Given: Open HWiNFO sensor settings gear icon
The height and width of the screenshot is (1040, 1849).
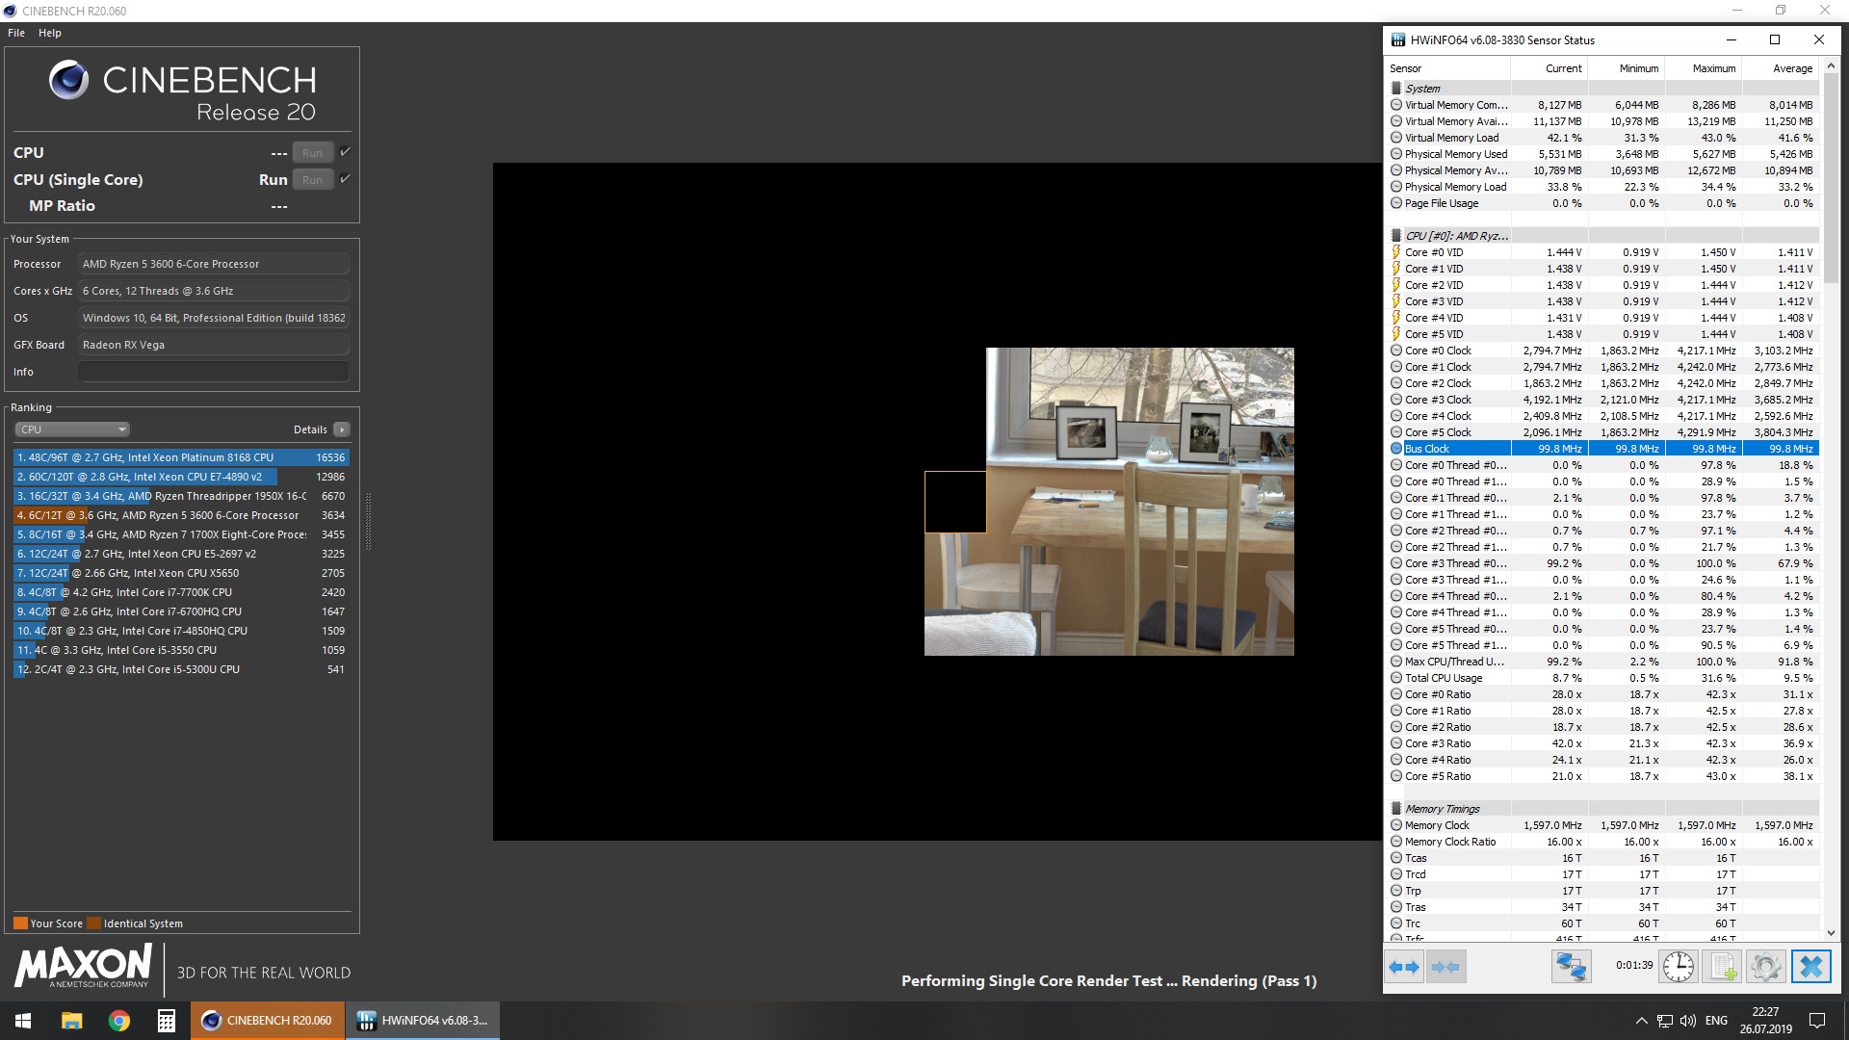Looking at the screenshot, I should tap(1765, 967).
